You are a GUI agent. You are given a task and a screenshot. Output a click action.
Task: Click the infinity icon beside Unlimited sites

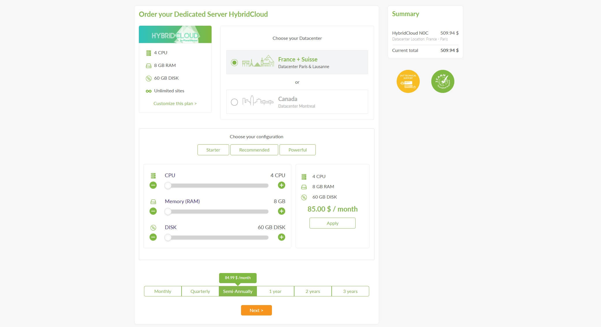point(149,91)
